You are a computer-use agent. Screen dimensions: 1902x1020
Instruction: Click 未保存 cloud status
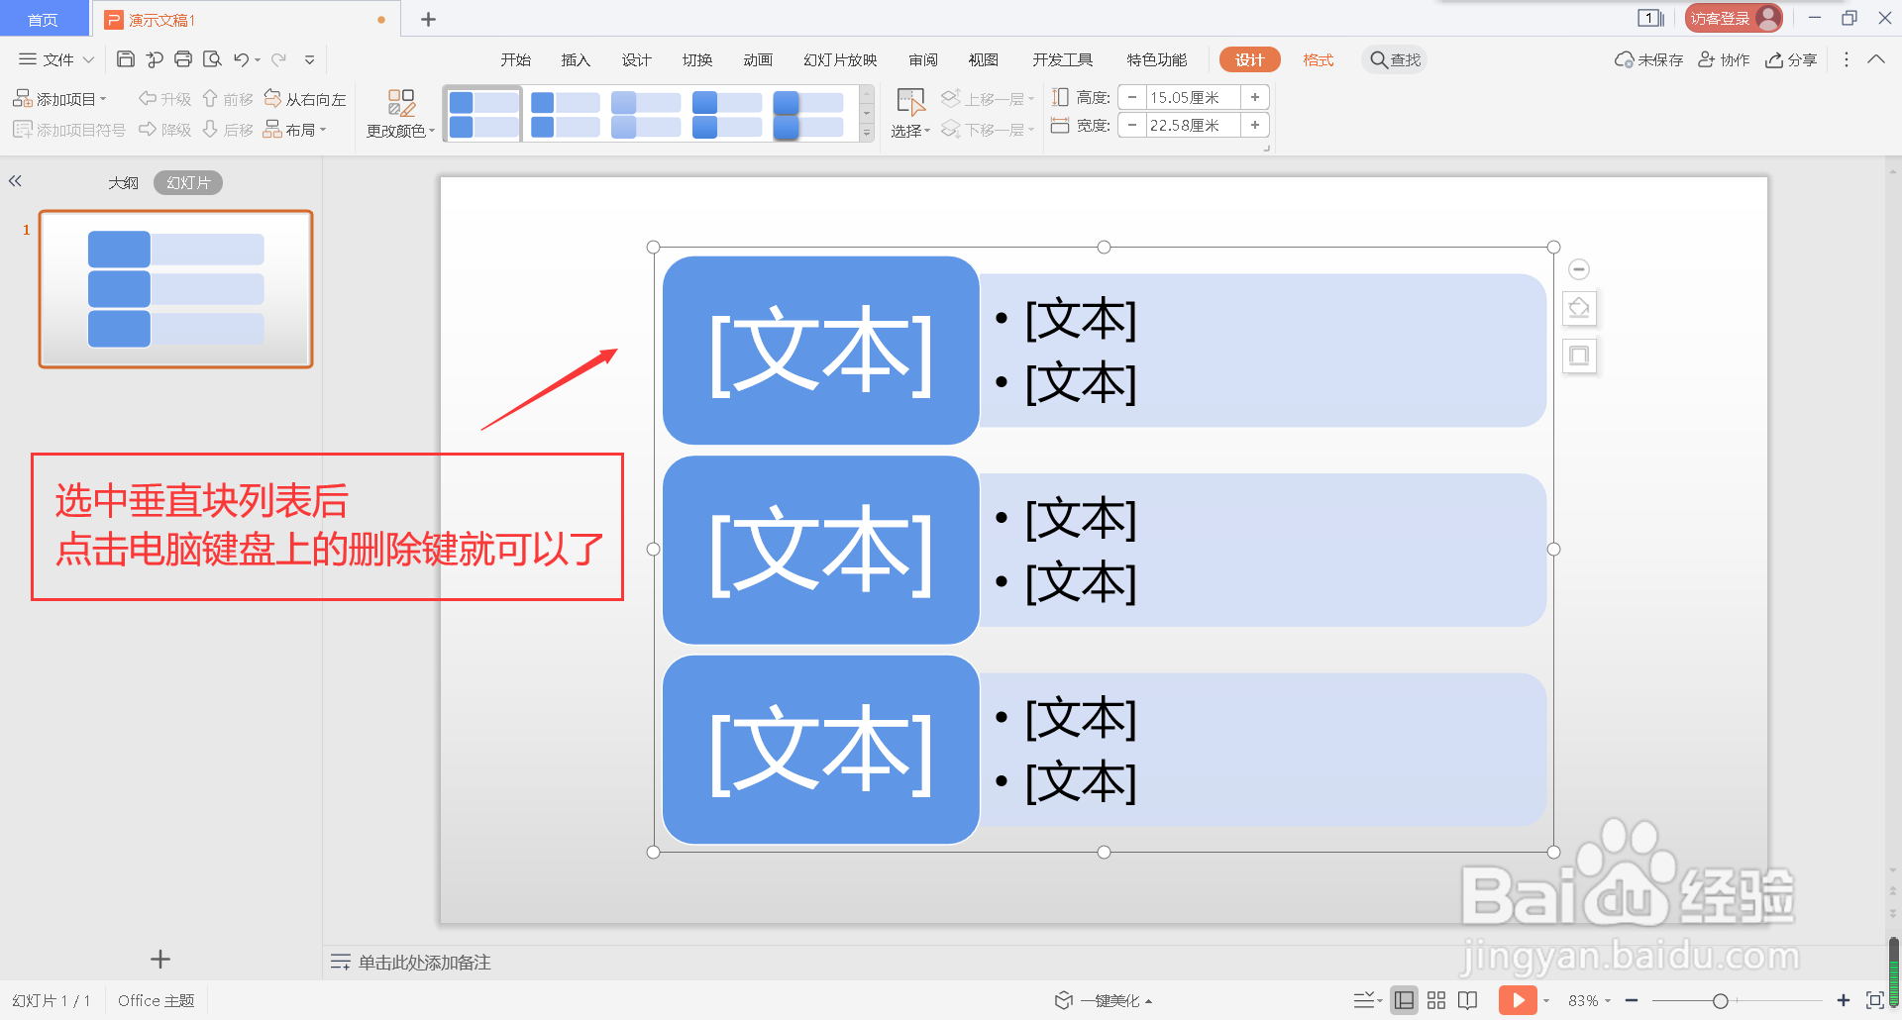(x=1649, y=59)
